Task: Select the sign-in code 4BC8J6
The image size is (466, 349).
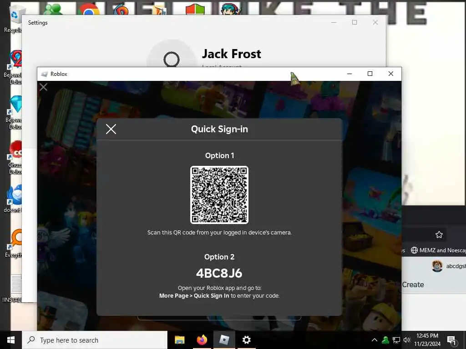Action: pyautogui.click(x=219, y=273)
